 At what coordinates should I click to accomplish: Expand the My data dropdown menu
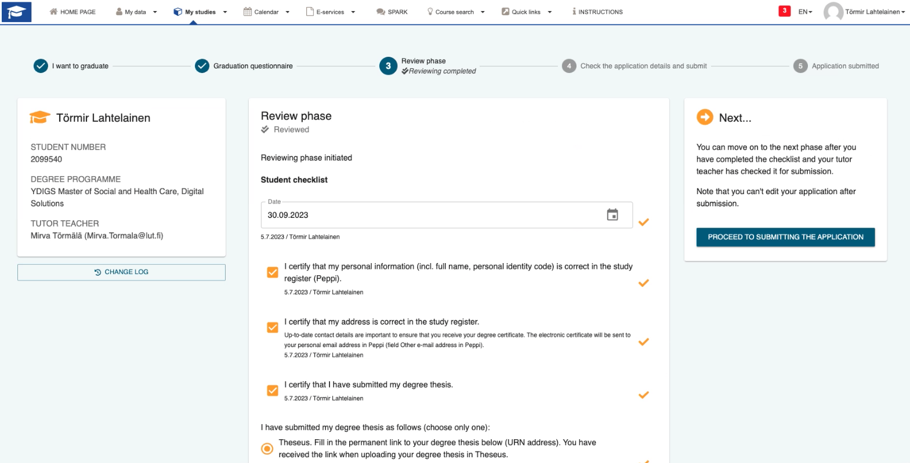(136, 12)
